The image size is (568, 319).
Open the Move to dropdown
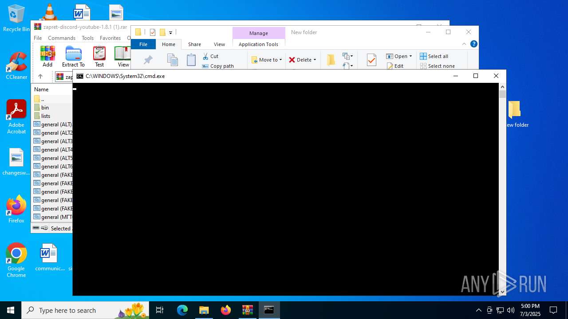[267, 60]
